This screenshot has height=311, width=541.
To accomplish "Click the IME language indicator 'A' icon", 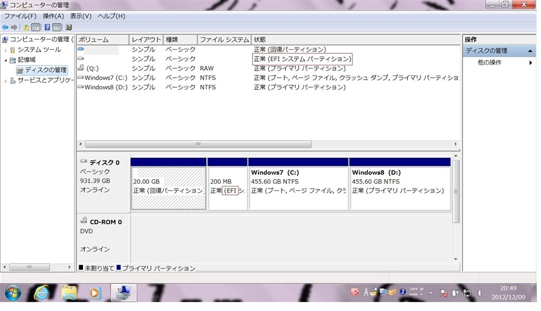I will tap(366, 291).
